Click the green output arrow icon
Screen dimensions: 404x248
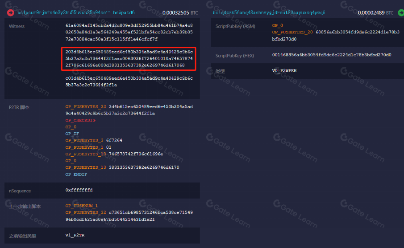click(401, 12)
